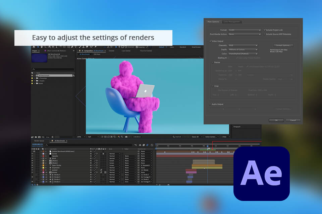Viewport: 322px width, 214px height.
Task: Hide the Curves layer with its eye icon
Action: (32, 153)
